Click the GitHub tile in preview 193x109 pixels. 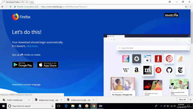click(169, 70)
